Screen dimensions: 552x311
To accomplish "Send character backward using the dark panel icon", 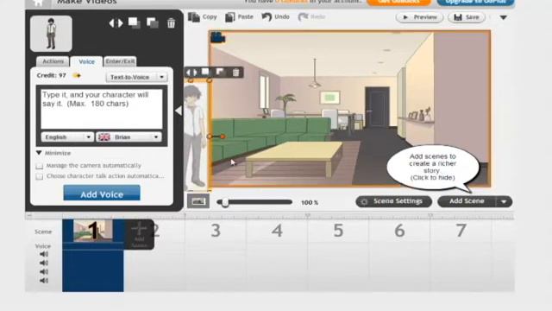I will click(x=152, y=23).
